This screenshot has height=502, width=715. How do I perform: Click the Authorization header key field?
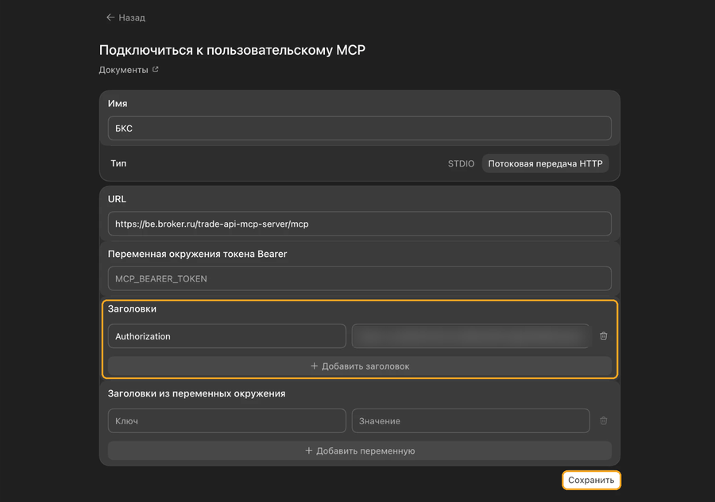(x=226, y=336)
